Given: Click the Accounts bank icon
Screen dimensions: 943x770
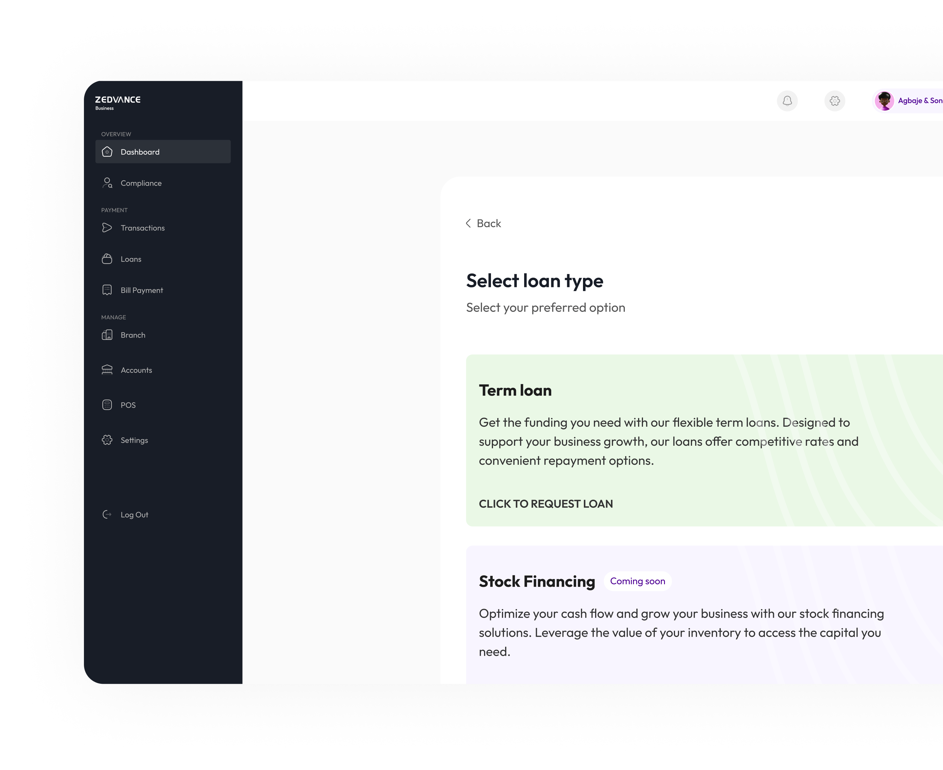Looking at the screenshot, I should coord(107,370).
